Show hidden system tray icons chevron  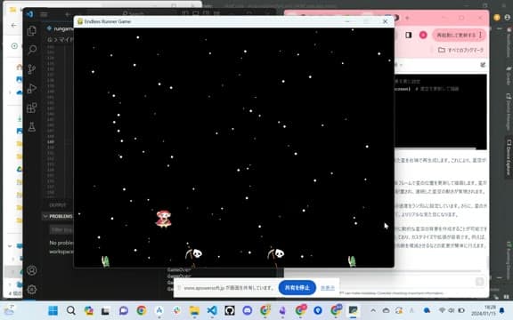[x=373, y=310]
